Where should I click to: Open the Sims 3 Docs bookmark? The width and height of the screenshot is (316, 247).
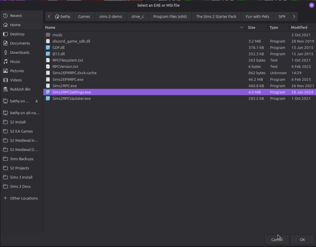(21, 187)
